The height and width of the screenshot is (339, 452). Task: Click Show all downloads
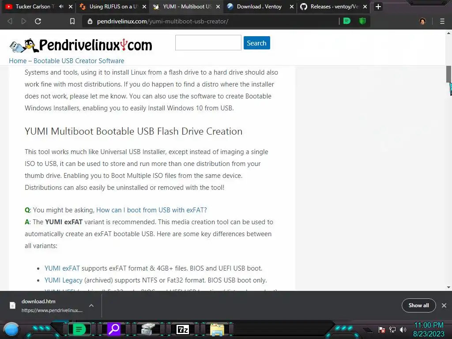point(418,305)
